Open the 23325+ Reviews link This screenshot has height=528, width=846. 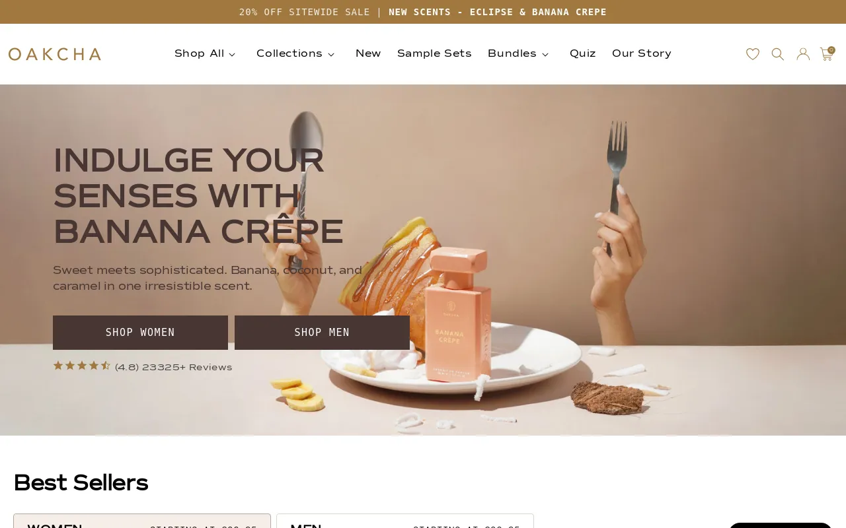[174, 368]
